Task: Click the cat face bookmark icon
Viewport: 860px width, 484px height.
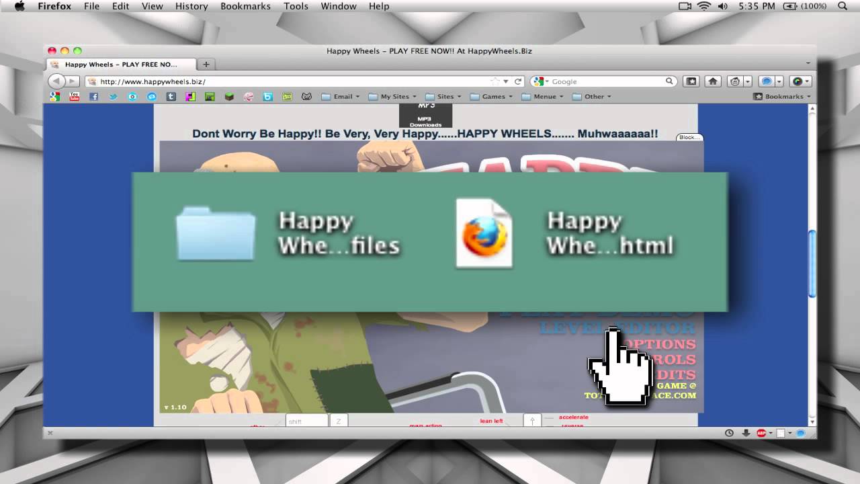Action: (x=306, y=96)
